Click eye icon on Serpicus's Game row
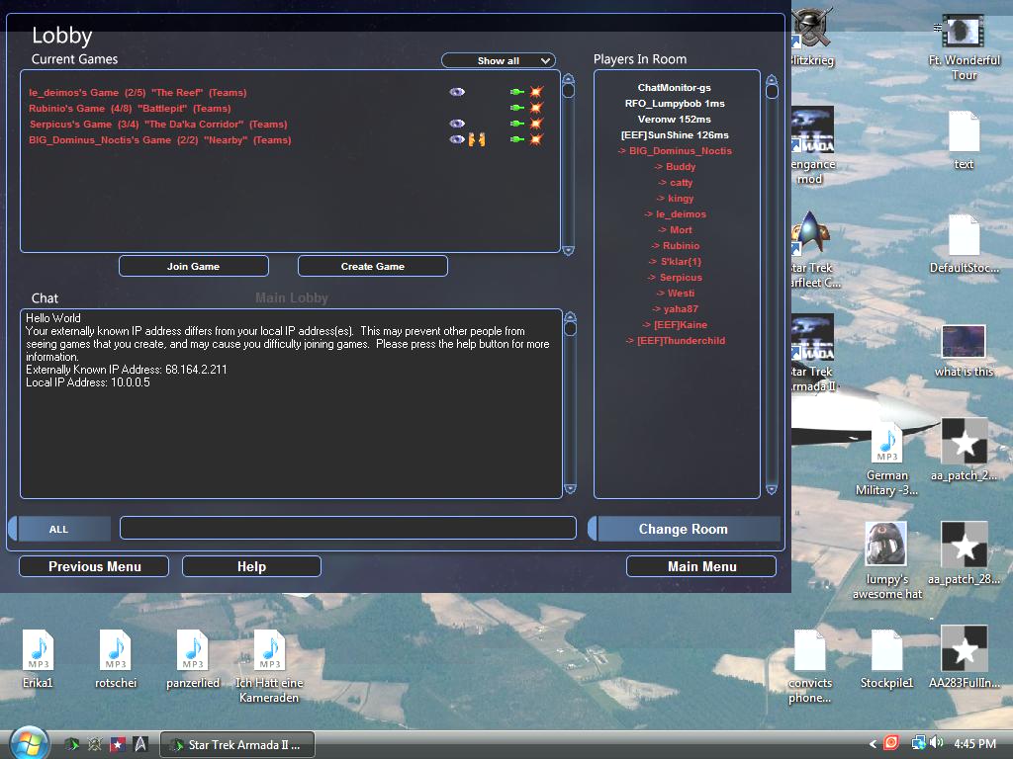 click(456, 124)
